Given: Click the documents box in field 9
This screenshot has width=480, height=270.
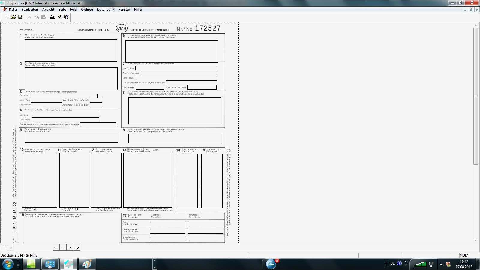Looking at the screenshot, I should [175, 139].
